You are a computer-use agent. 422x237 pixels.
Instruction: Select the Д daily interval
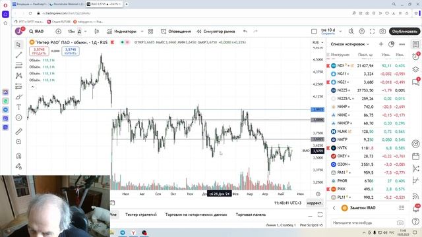(79, 32)
